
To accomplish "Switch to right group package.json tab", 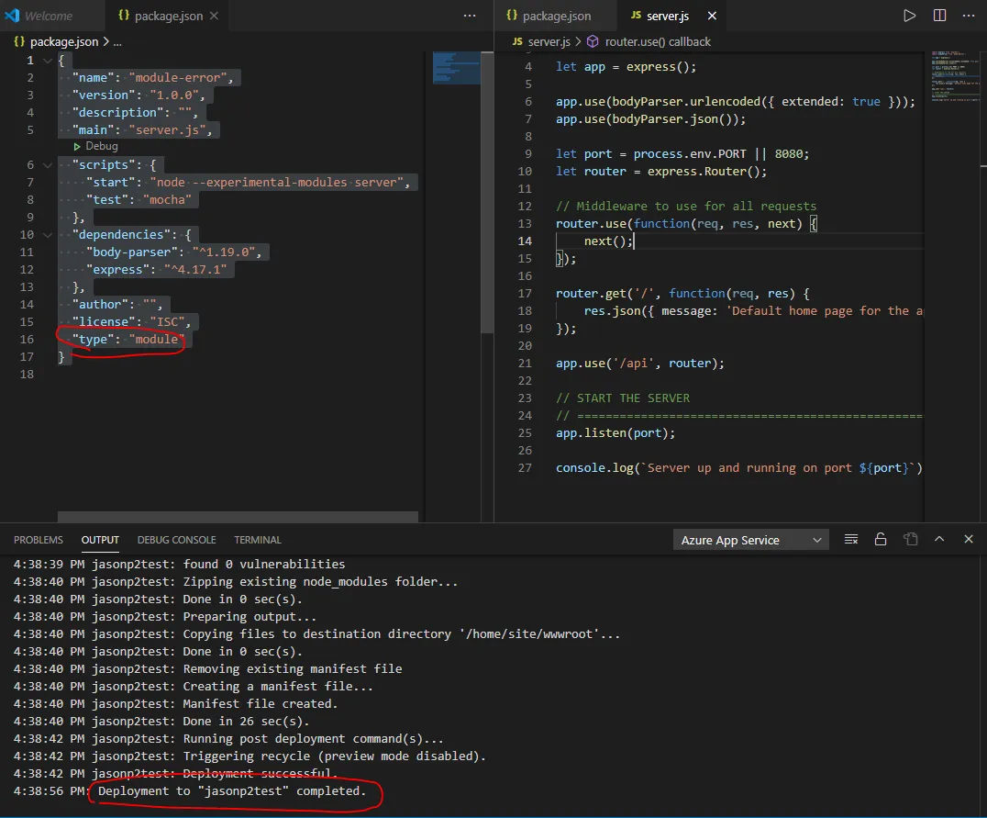I will (557, 16).
